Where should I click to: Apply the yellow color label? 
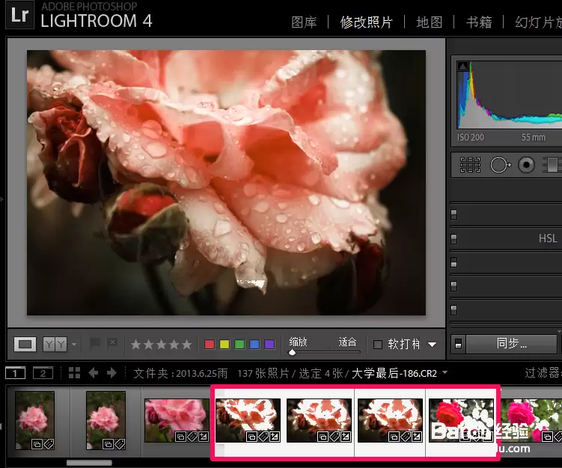225,345
